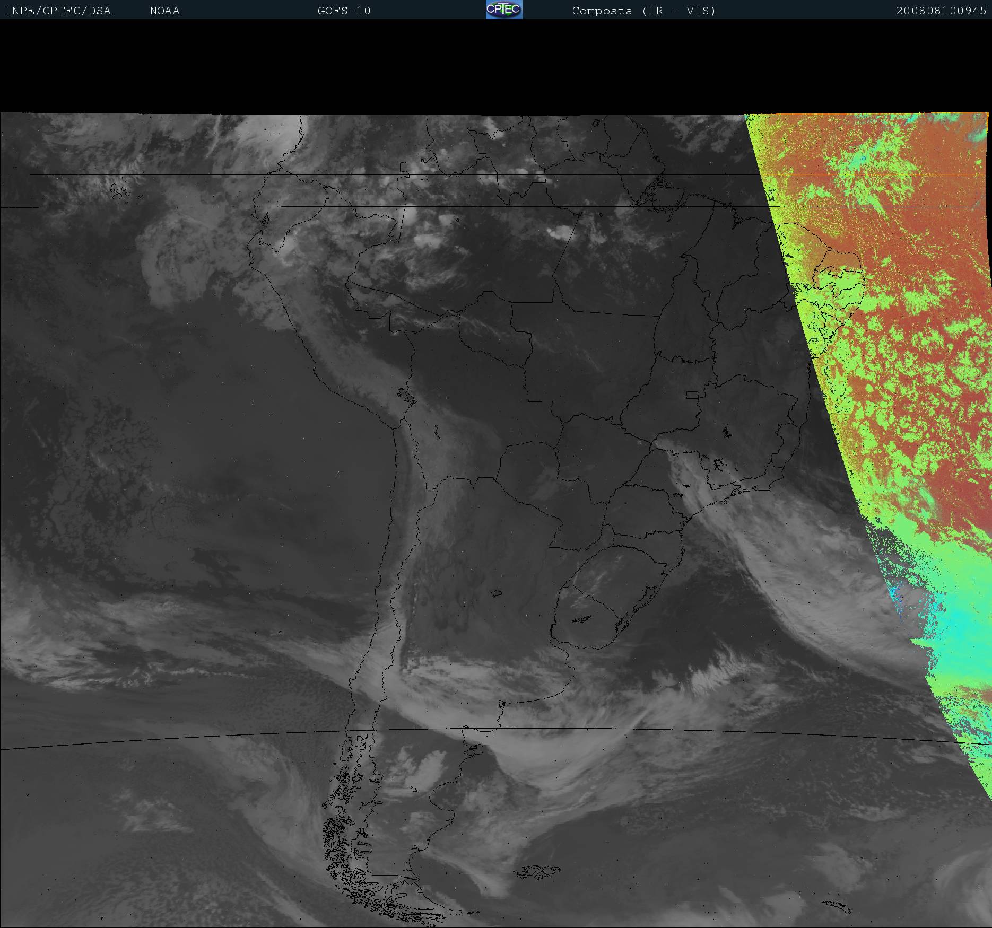Click the CPTEC logo in the header
992x928 pixels.
[504, 10]
